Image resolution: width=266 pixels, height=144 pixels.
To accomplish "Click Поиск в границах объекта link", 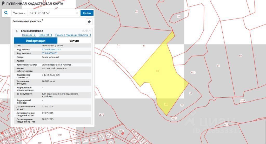I will 73,35.
